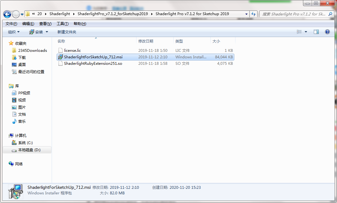Click the 安装 toolbar button

tap(36, 32)
